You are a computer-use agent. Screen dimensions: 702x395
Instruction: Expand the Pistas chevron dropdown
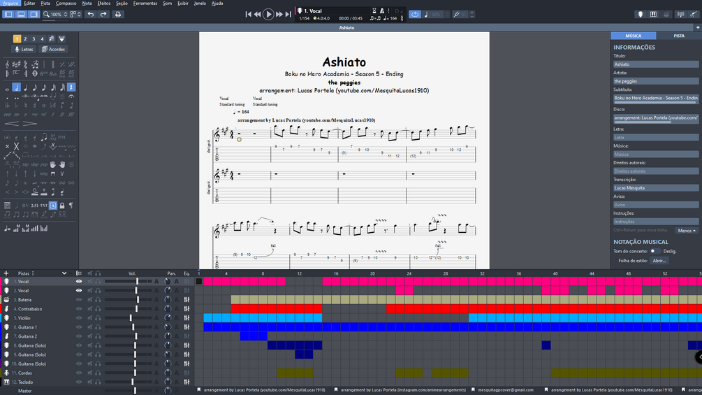[x=64, y=273]
